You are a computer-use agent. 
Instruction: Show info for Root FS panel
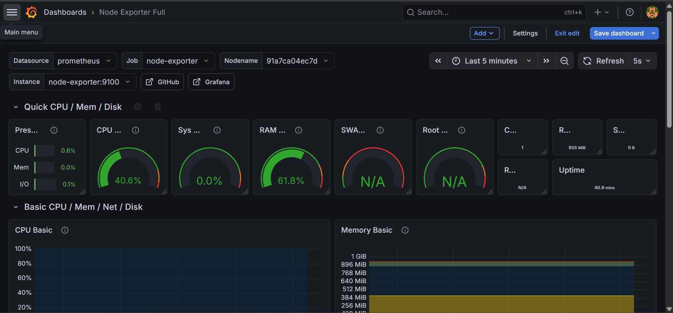click(462, 130)
